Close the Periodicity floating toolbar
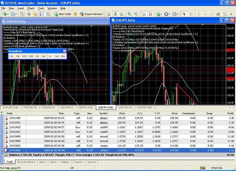Image resolution: width=236 pixels, height=171 pixels. pyautogui.click(x=65, y=51)
